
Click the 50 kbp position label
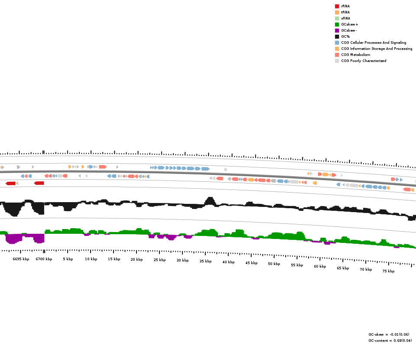point(274,264)
